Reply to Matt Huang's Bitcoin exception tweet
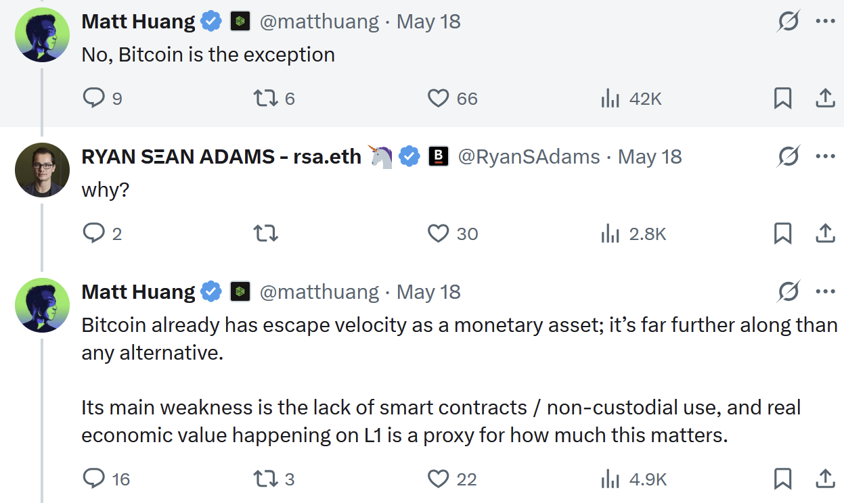844x503 pixels. pos(102,99)
